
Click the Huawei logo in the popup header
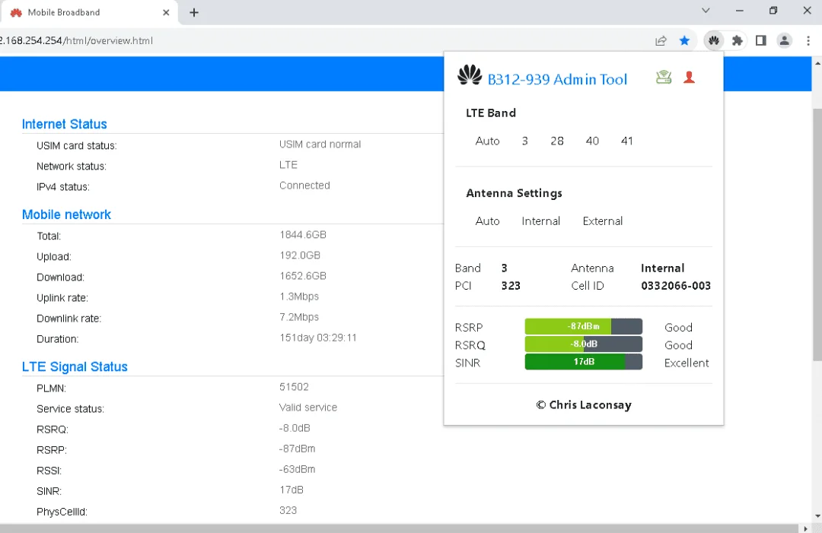469,75
